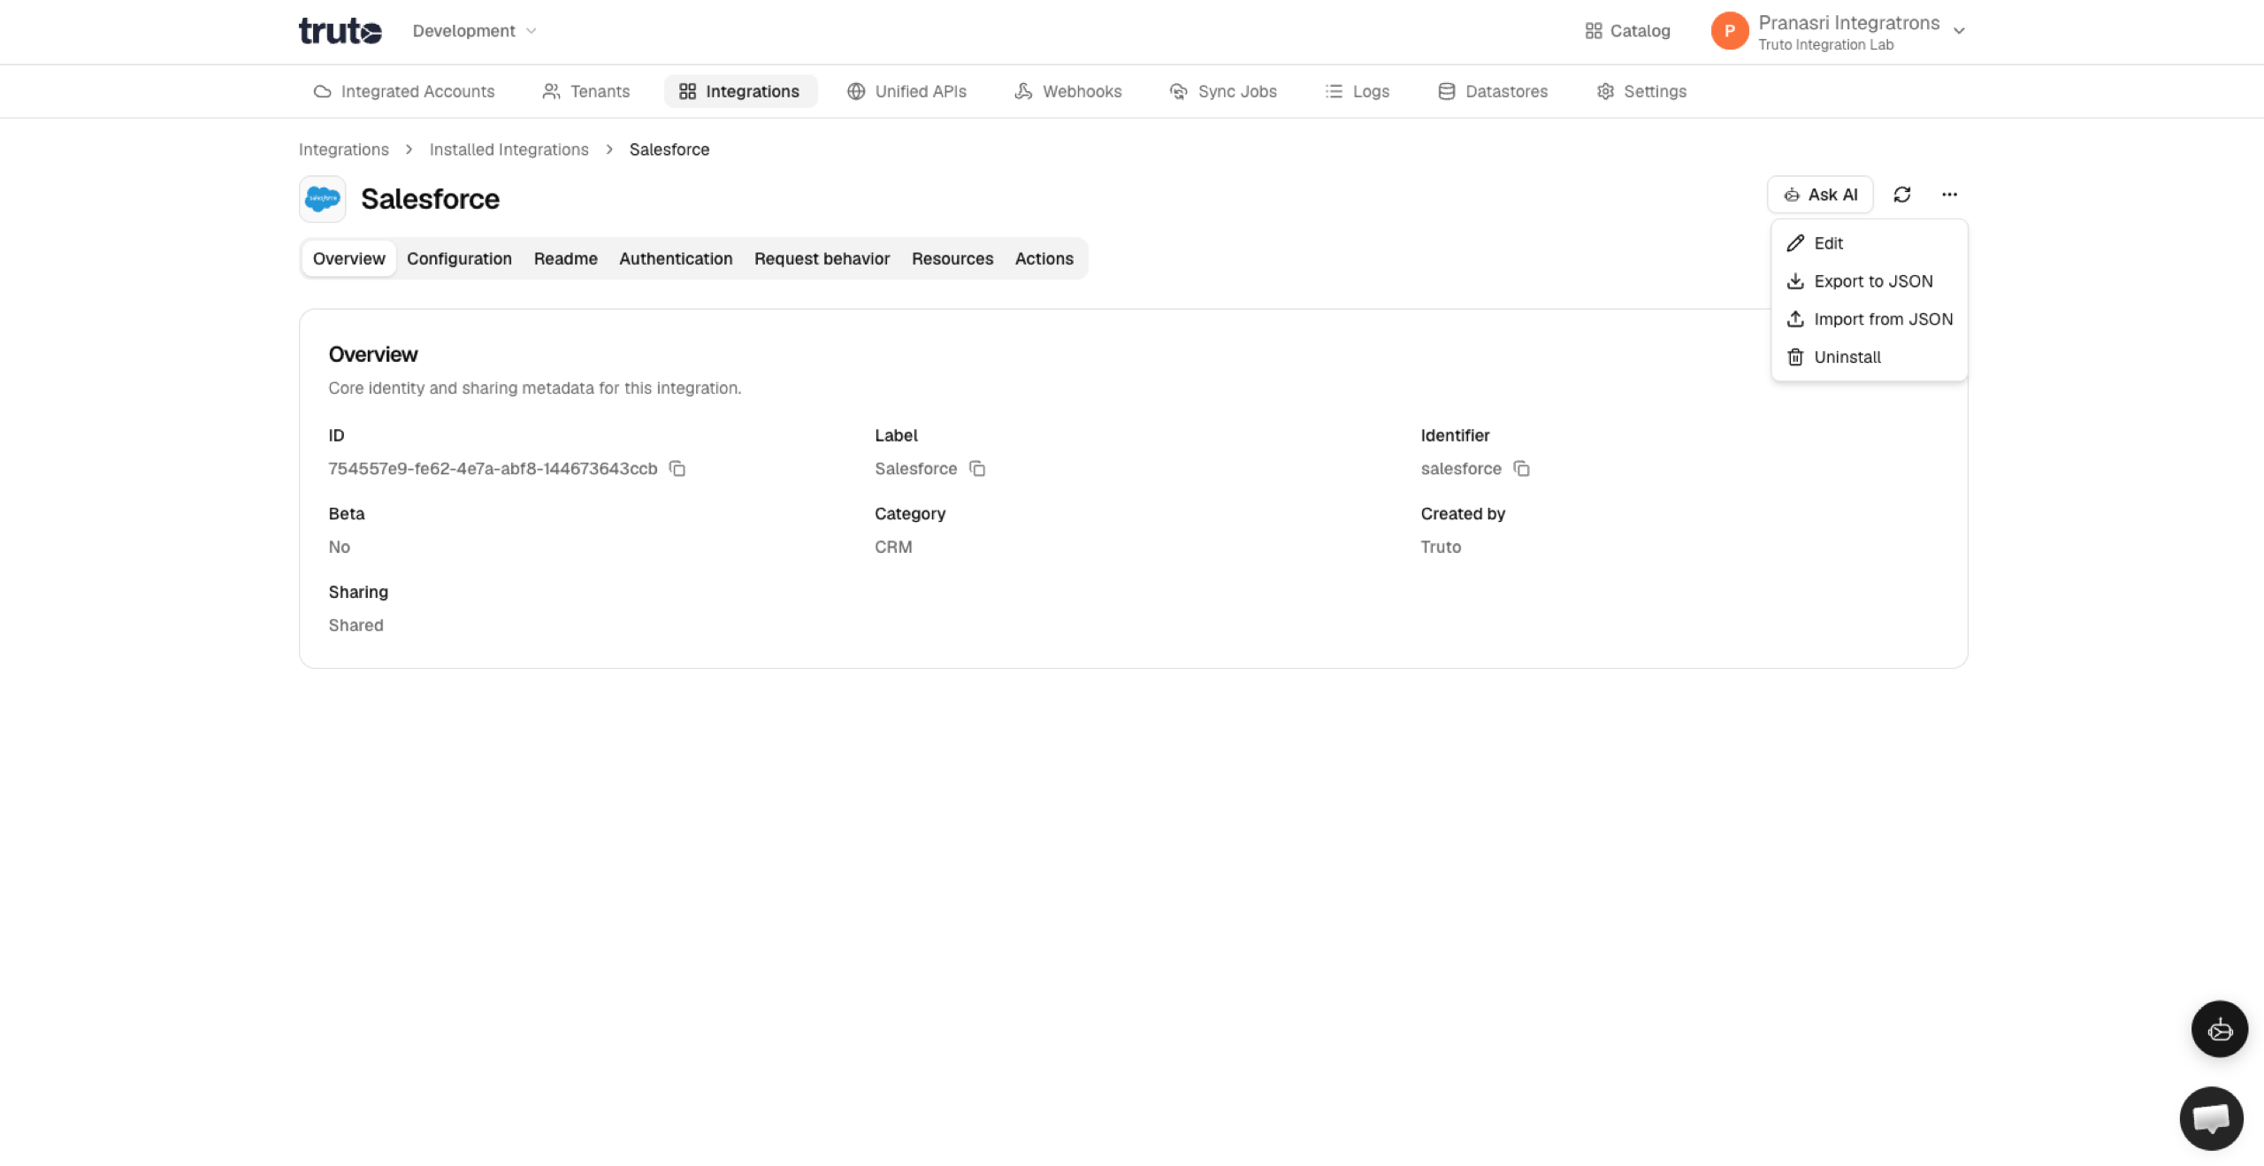This screenshot has width=2264, height=1166.
Task: Switch to the Request behavior tab
Action: coord(822,258)
